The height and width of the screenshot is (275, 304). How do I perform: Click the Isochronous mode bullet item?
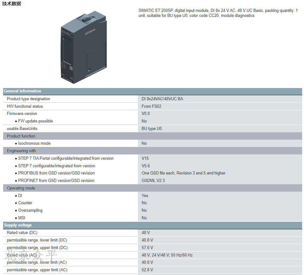point(34,143)
